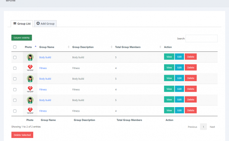
Task: Click the Search label text
Action: tap(181, 38)
